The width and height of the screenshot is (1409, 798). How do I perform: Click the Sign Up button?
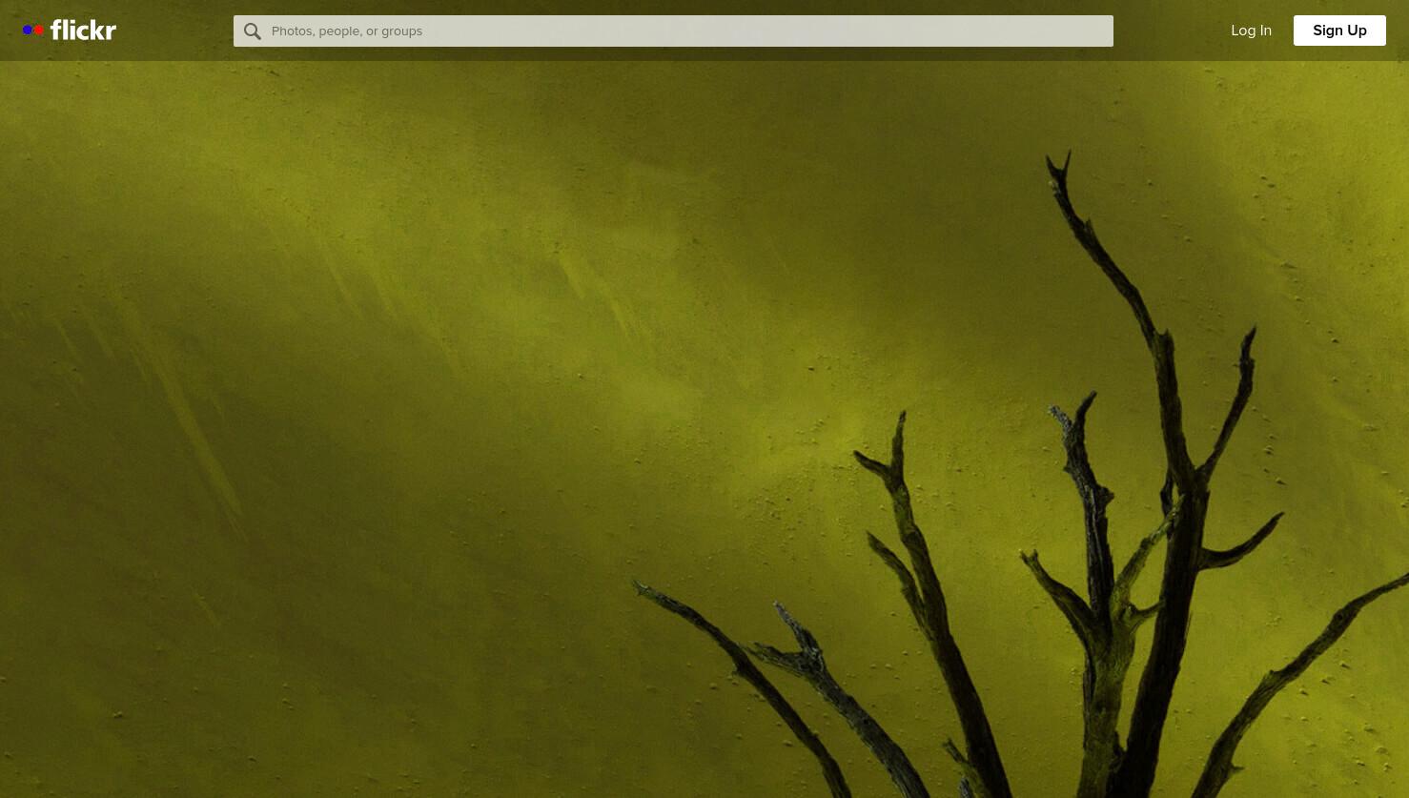click(1339, 31)
